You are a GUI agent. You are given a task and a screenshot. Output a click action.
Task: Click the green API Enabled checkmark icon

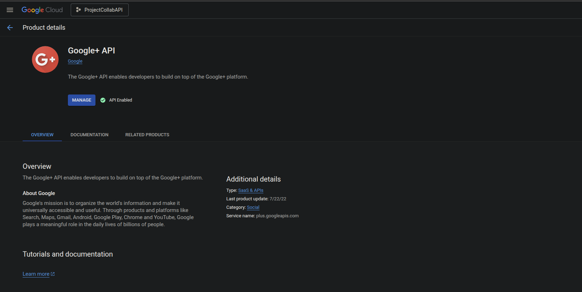(x=103, y=100)
